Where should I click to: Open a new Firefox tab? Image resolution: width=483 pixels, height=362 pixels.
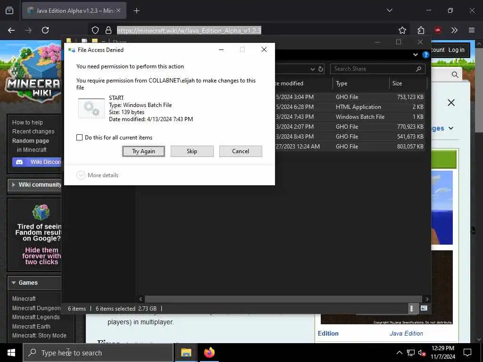point(136,11)
